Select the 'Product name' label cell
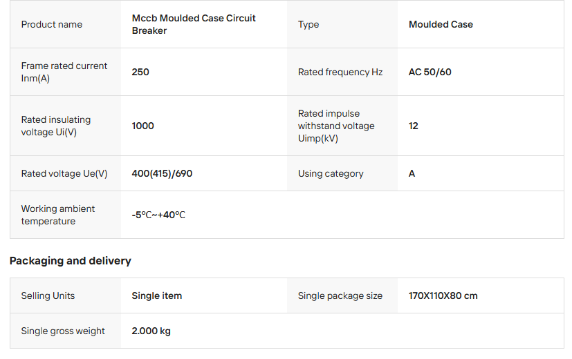572x359 pixels. [x=52, y=24]
